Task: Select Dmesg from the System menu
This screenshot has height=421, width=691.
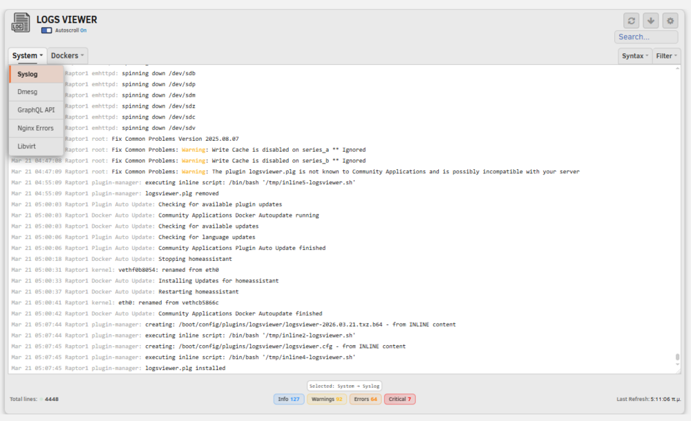Action: pyautogui.click(x=36, y=92)
